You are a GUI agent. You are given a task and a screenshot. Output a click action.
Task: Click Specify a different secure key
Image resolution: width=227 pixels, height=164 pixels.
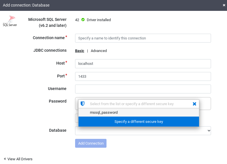(x=138, y=122)
